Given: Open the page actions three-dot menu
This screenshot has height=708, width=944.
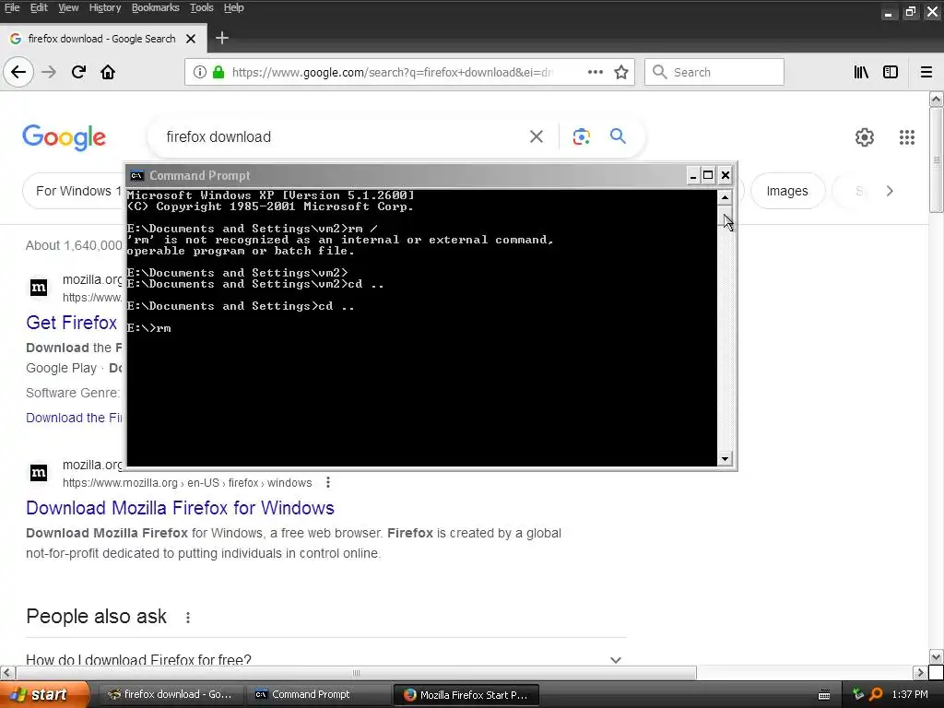Looking at the screenshot, I should [595, 72].
